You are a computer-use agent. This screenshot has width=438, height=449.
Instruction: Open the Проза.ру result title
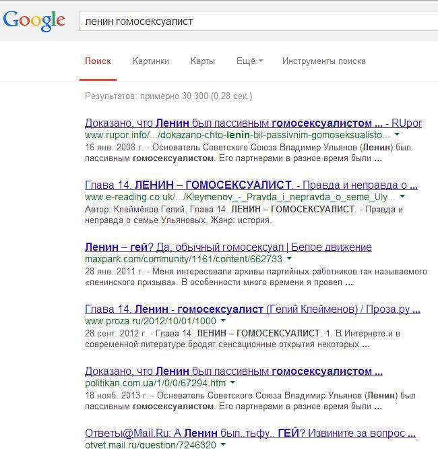(253, 309)
